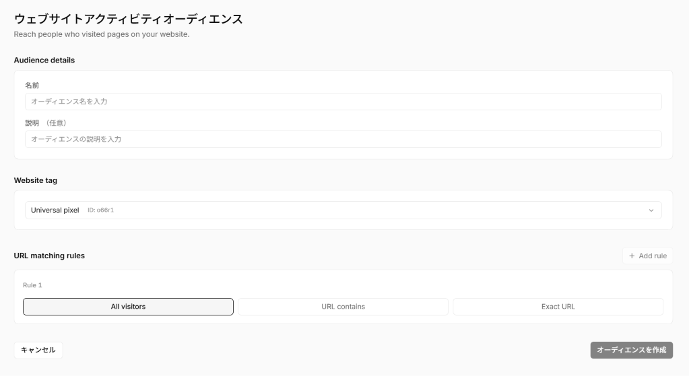The image size is (689, 376).
Task: Click the plus icon beside Add rule
Action: [632, 256]
